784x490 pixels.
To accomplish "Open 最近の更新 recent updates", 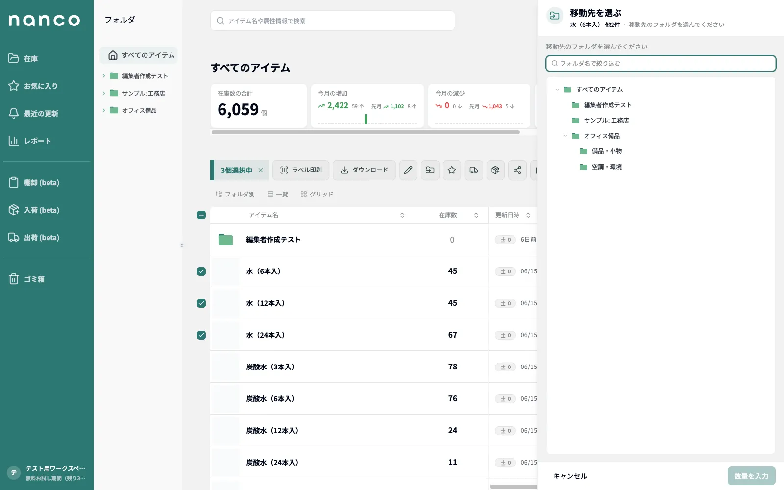I will pos(33,113).
